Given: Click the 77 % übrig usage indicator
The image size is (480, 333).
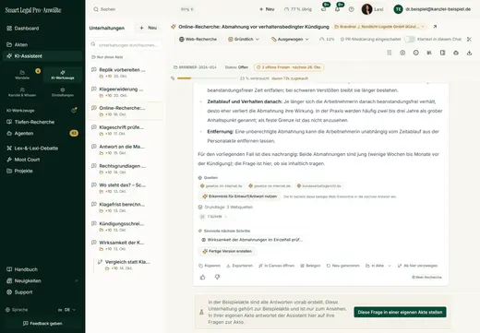Looking at the screenshot, I should point(298,9).
